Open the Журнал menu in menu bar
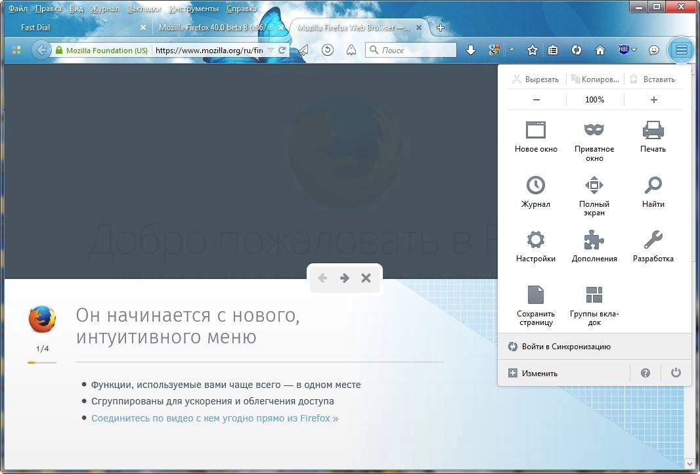700x474 pixels. (105, 9)
